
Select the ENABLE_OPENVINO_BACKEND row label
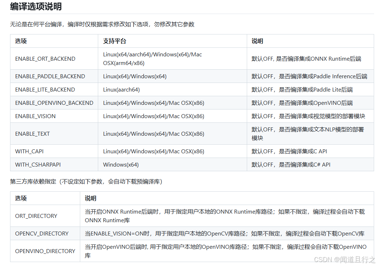tap(54, 103)
